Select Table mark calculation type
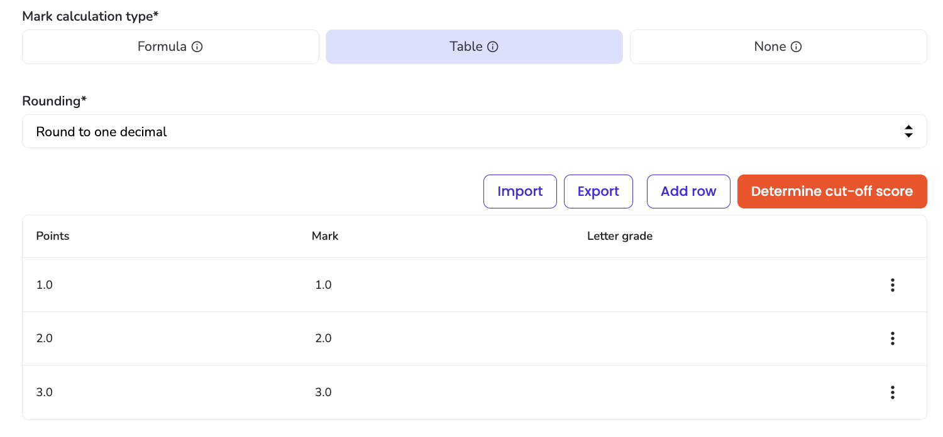943x437 pixels. pyautogui.click(x=474, y=47)
